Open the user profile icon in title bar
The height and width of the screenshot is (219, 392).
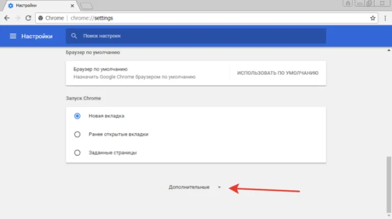point(348,3)
